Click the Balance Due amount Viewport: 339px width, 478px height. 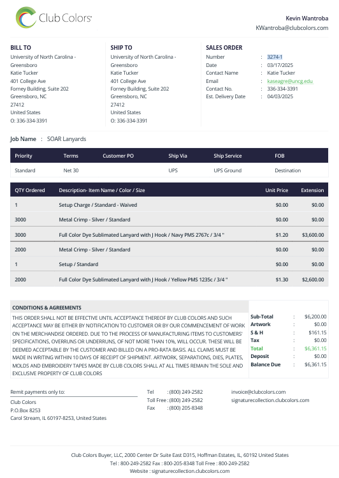(x=315, y=364)
